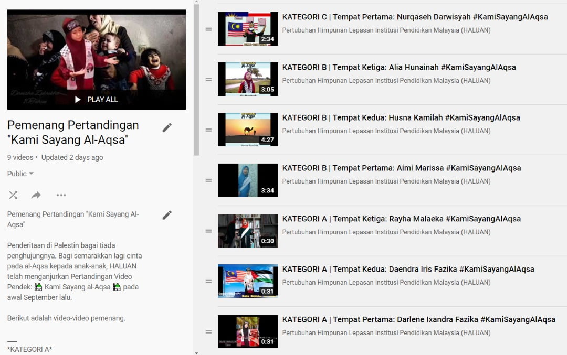This screenshot has width=567, height=355.
Task: Open the three-dot more options menu
Action: point(61,196)
